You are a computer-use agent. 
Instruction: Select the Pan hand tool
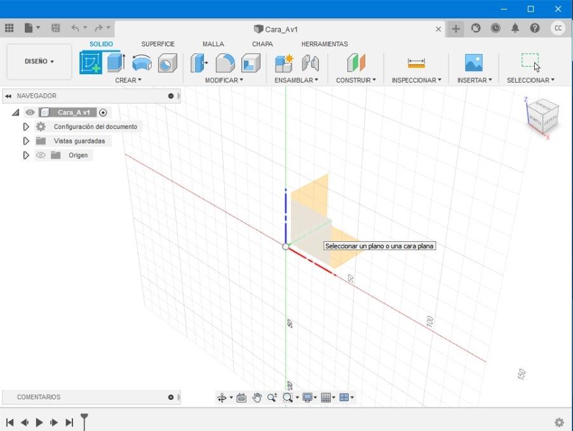[257, 397]
